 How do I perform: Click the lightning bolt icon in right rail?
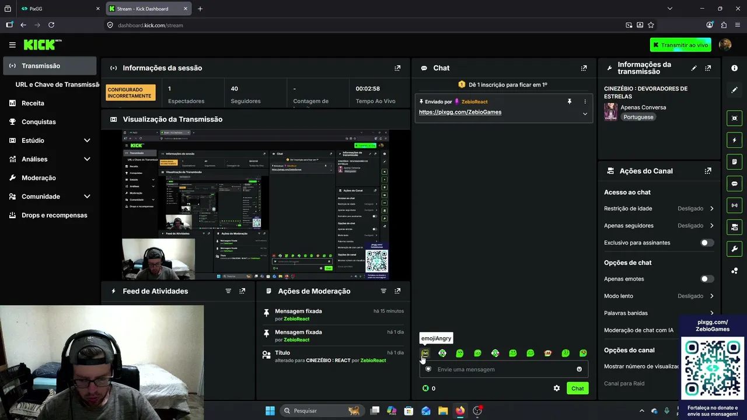click(734, 140)
